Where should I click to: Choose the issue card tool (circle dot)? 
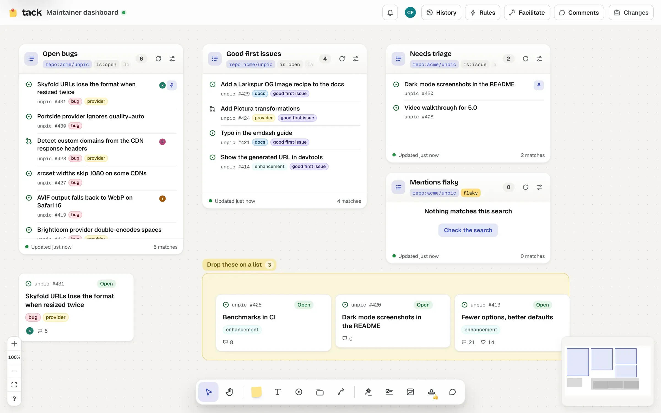[x=299, y=392]
